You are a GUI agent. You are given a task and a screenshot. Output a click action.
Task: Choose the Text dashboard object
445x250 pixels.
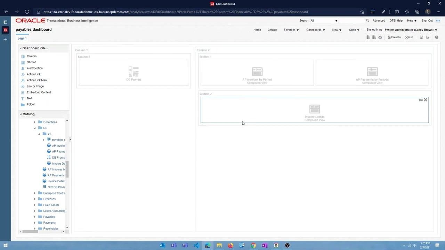tap(30, 98)
